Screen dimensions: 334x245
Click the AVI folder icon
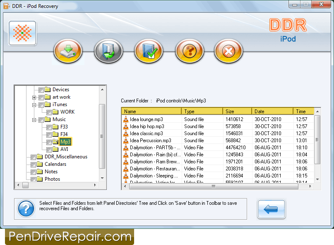(x=55, y=149)
